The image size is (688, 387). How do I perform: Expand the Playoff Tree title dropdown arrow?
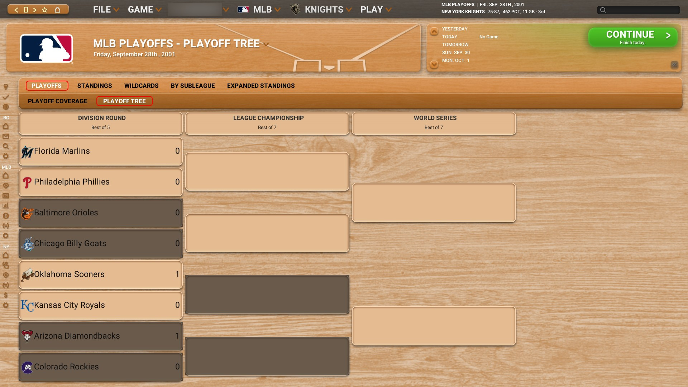(x=266, y=44)
